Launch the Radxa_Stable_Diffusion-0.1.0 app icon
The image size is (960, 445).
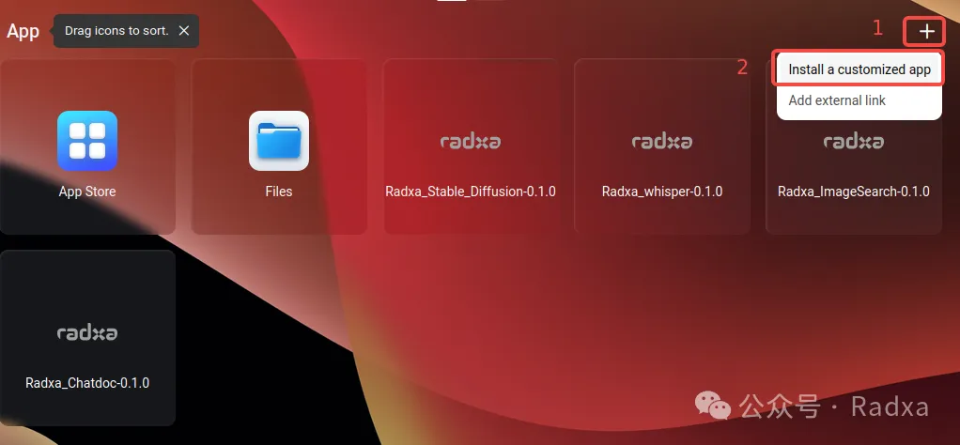click(x=471, y=142)
